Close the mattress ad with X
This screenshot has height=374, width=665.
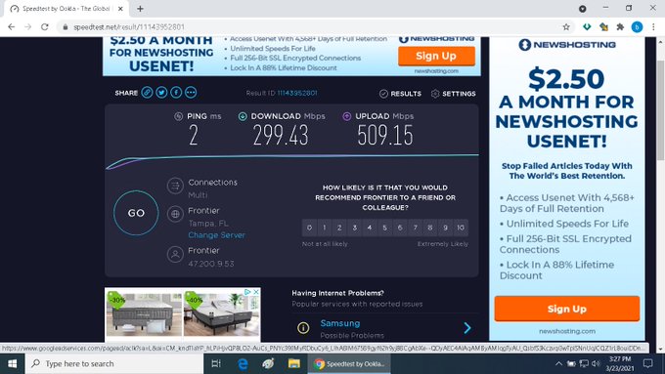tap(256, 292)
